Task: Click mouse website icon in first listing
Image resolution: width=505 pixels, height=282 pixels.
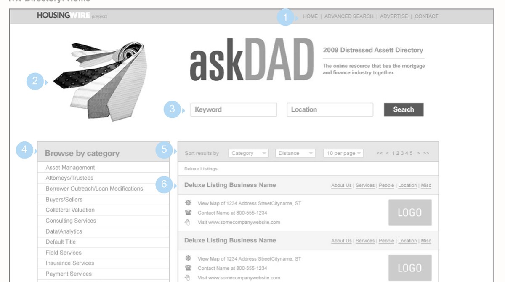Action: (188, 222)
